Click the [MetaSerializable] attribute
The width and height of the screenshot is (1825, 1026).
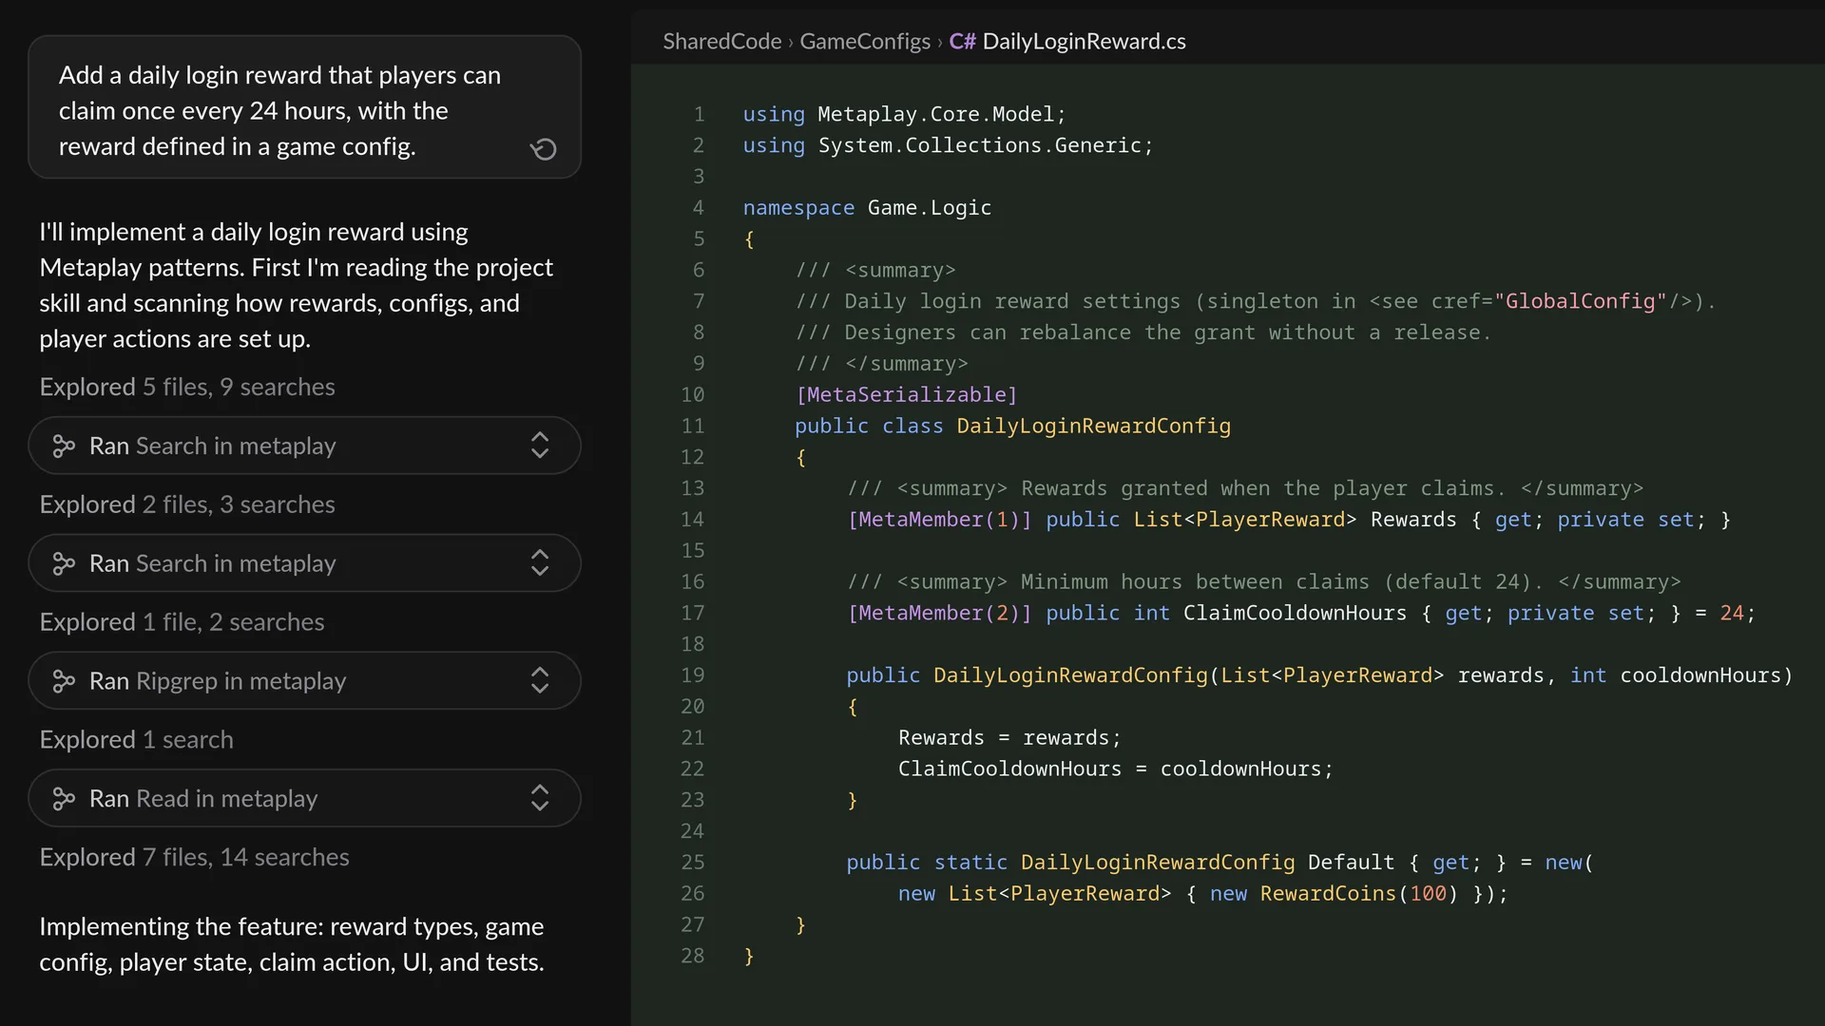click(906, 394)
